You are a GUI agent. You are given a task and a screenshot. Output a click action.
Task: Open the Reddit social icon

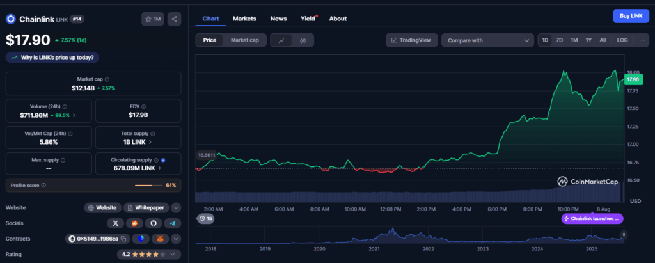point(134,223)
